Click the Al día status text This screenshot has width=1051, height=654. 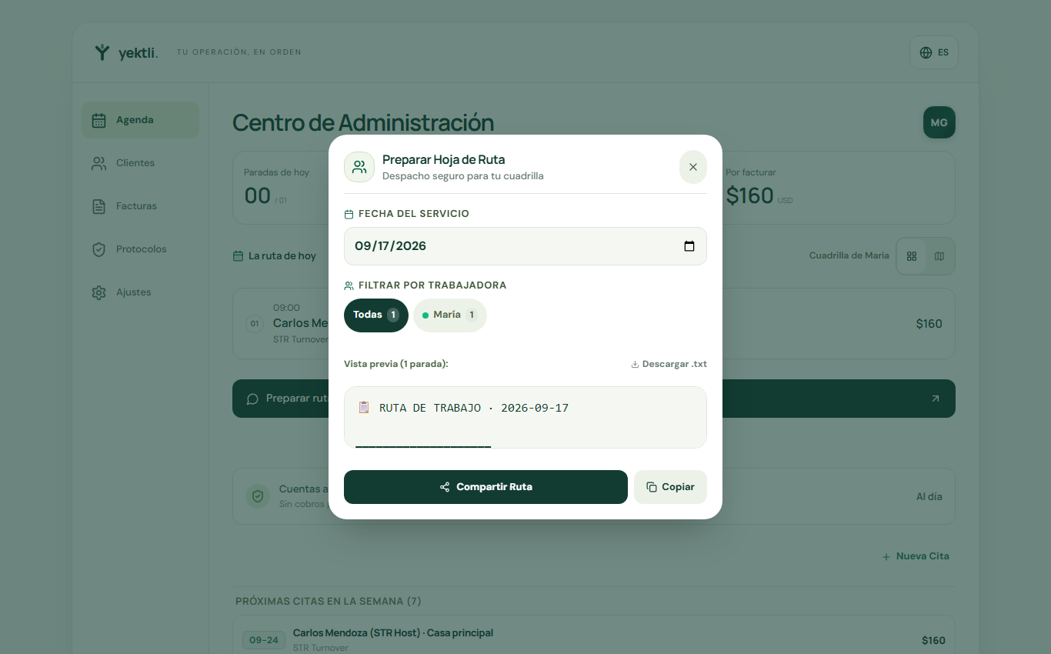(929, 497)
